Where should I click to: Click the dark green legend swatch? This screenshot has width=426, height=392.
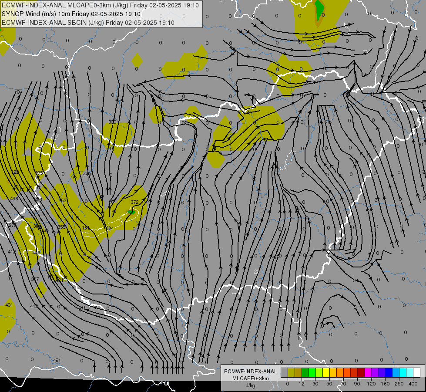[x=305, y=372]
